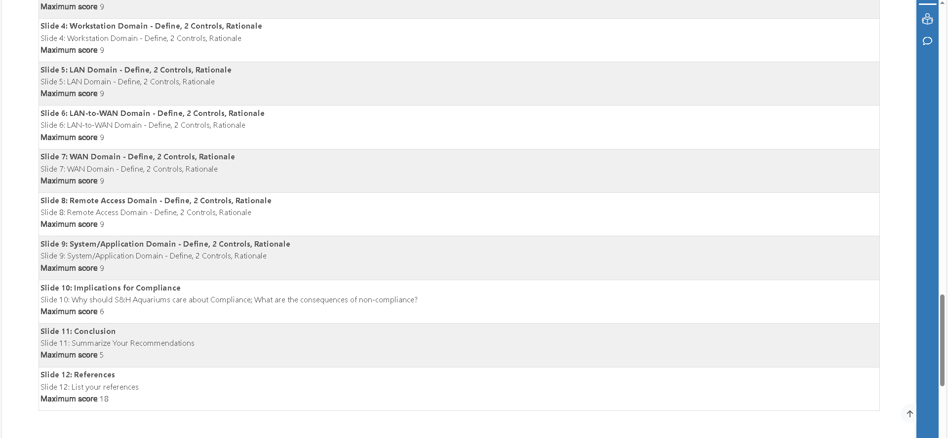Select Slide 10: Implications for Compliance heading

point(111,288)
